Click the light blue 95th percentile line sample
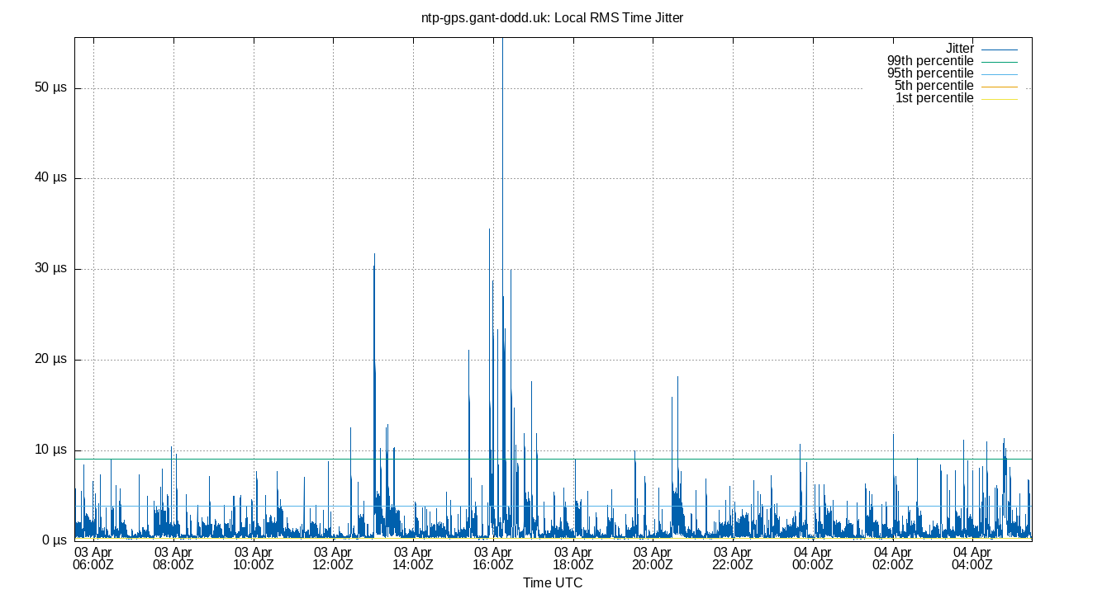 (x=1000, y=73)
